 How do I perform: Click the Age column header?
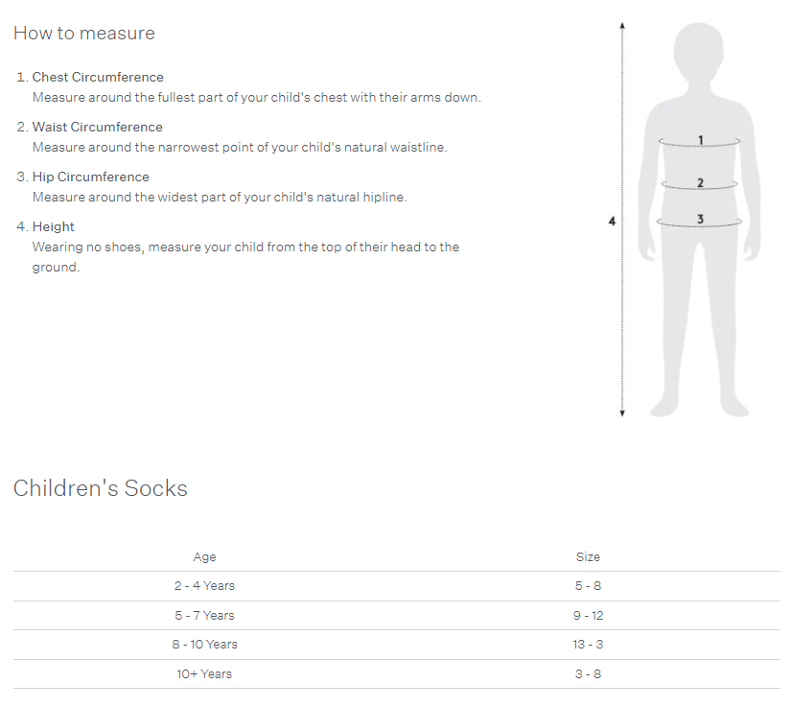coord(204,556)
